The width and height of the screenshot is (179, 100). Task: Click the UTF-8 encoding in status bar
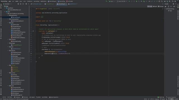(152, 99)
